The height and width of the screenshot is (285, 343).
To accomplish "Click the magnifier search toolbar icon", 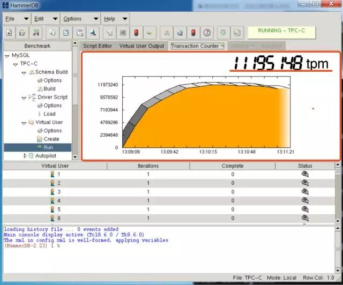I will 93,33.
